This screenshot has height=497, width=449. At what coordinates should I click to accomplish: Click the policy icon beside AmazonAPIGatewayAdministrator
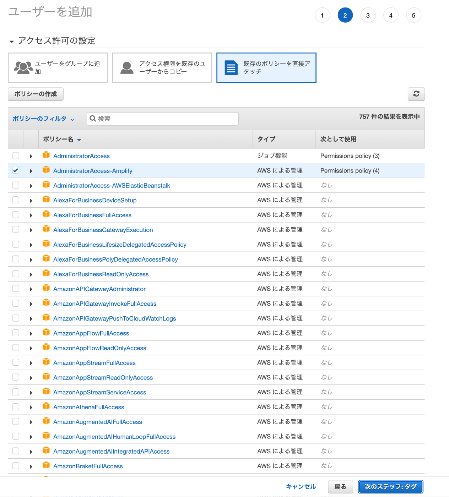point(46,288)
